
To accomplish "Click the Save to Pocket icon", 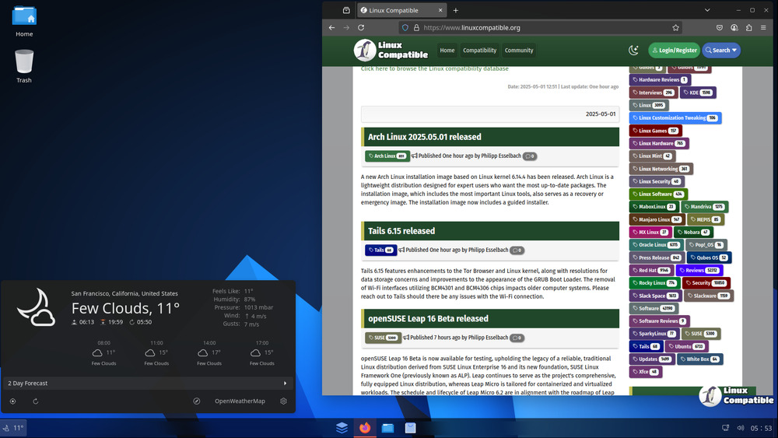I will click(x=719, y=27).
